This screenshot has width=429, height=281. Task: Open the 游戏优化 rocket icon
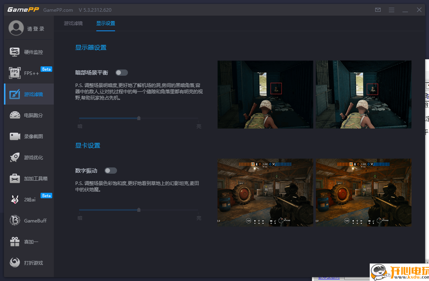tap(15, 157)
